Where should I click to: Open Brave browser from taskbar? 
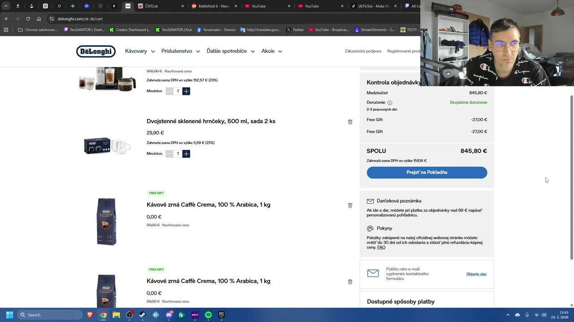point(90,315)
